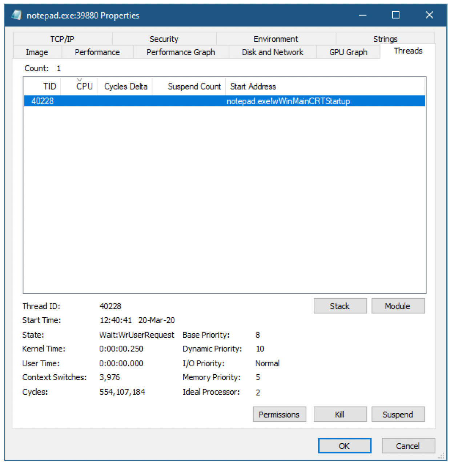Select the Performance tab

[97, 52]
